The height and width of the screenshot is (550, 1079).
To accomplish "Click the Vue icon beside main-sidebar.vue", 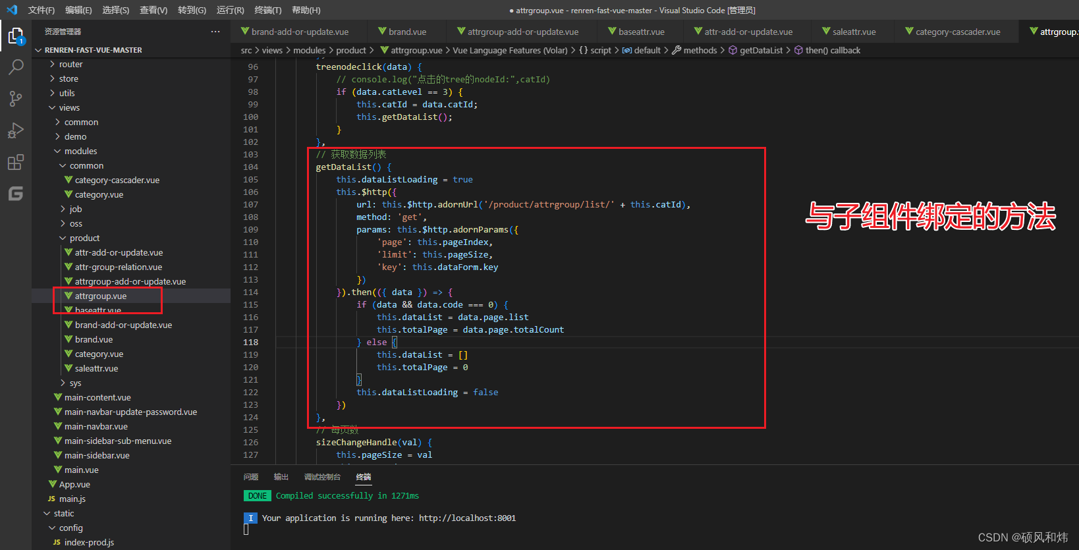I will tap(58, 455).
